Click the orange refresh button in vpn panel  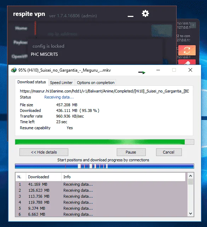tap(187, 50)
